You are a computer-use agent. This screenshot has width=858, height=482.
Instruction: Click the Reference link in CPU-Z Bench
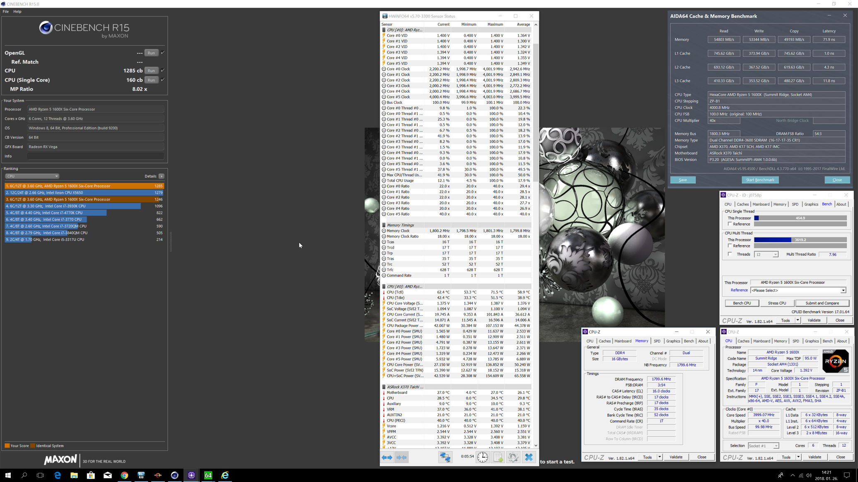click(x=739, y=290)
